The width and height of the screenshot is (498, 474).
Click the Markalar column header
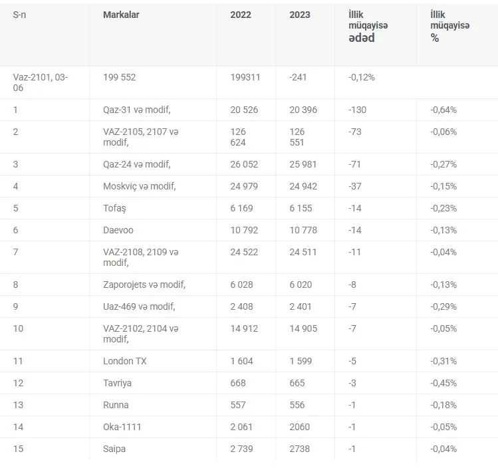pyautogui.click(x=121, y=15)
